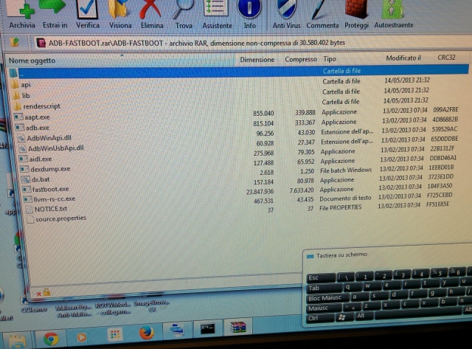Click the Elimina red X icon

[x=152, y=13]
